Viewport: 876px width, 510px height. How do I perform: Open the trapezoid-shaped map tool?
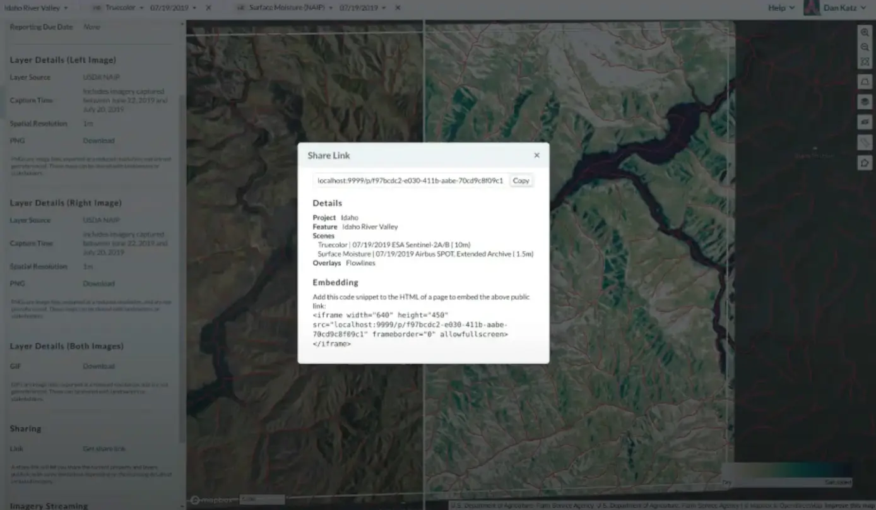[x=865, y=81]
